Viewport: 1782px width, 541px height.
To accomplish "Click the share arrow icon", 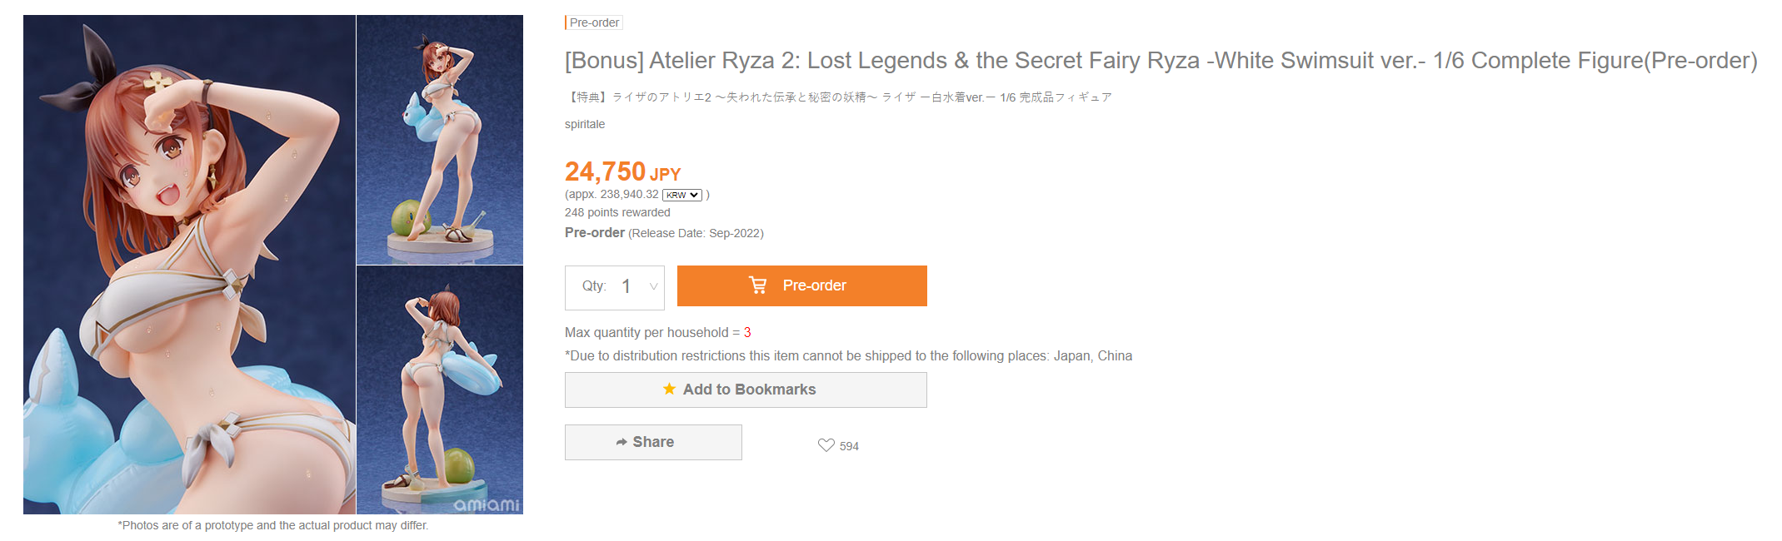I will (621, 442).
